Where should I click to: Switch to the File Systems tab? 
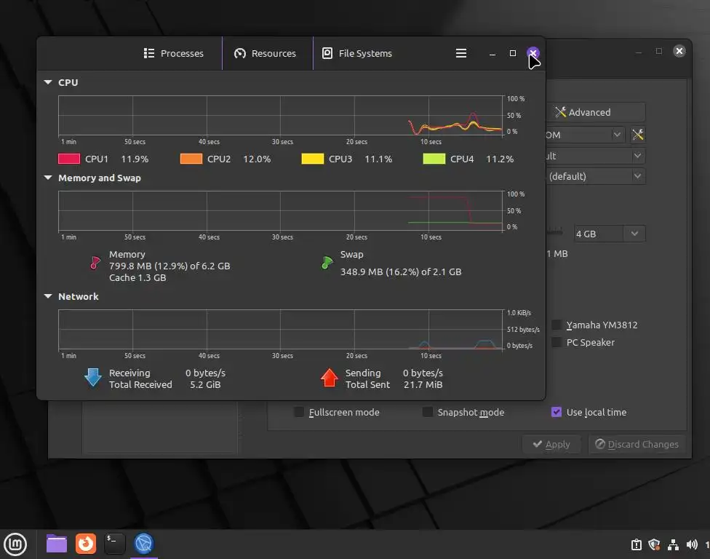click(x=358, y=53)
